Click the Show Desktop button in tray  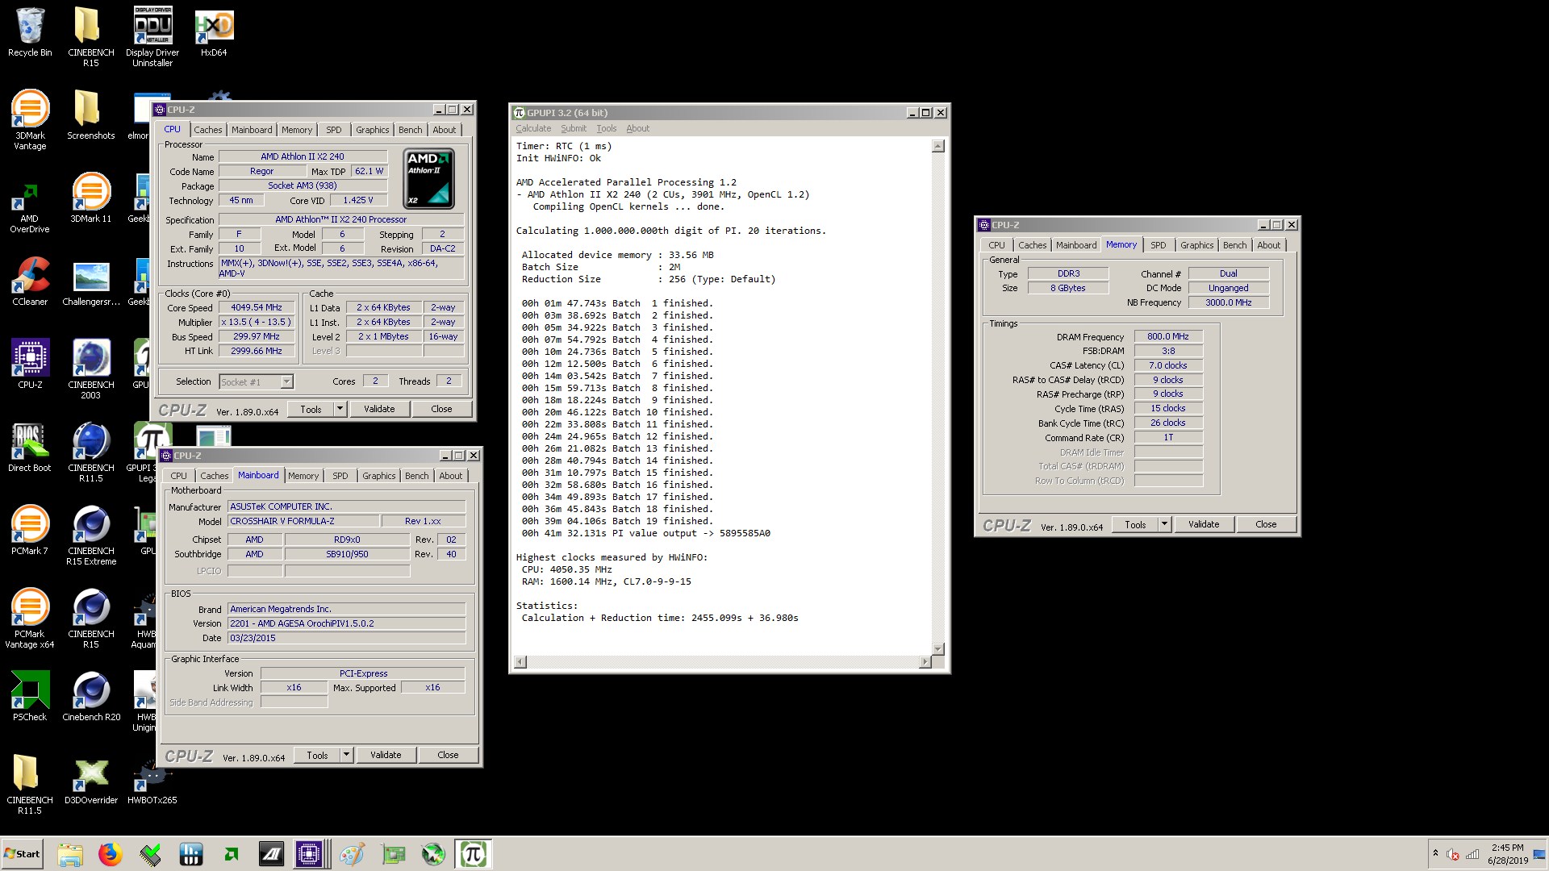pyautogui.click(x=1540, y=854)
